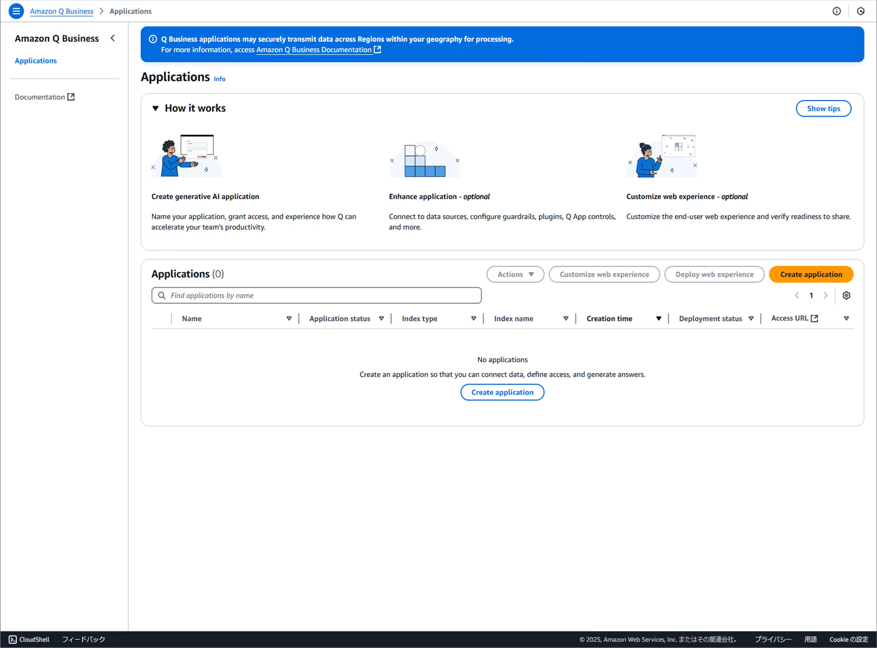The image size is (877, 648).
Task: Collapse the Amazon Q Business side panel
Action: (113, 38)
